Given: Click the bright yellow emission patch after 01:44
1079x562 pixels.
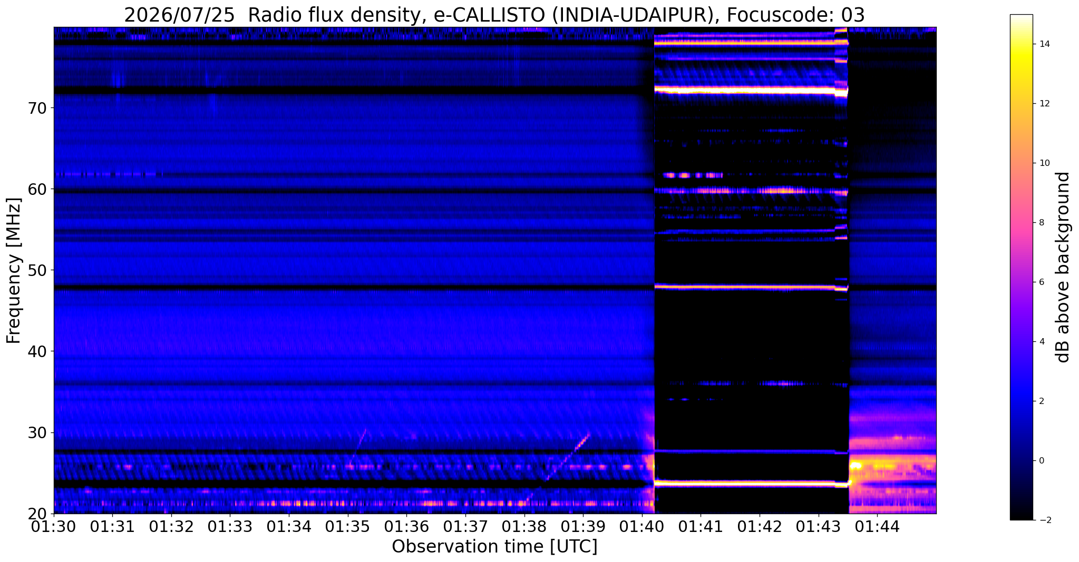Looking at the screenshot, I should click(891, 466).
